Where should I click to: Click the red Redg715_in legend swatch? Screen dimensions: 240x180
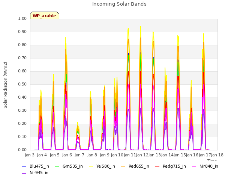tap(157, 166)
